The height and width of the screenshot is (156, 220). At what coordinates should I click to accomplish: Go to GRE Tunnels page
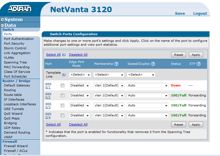[x=14, y=109]
